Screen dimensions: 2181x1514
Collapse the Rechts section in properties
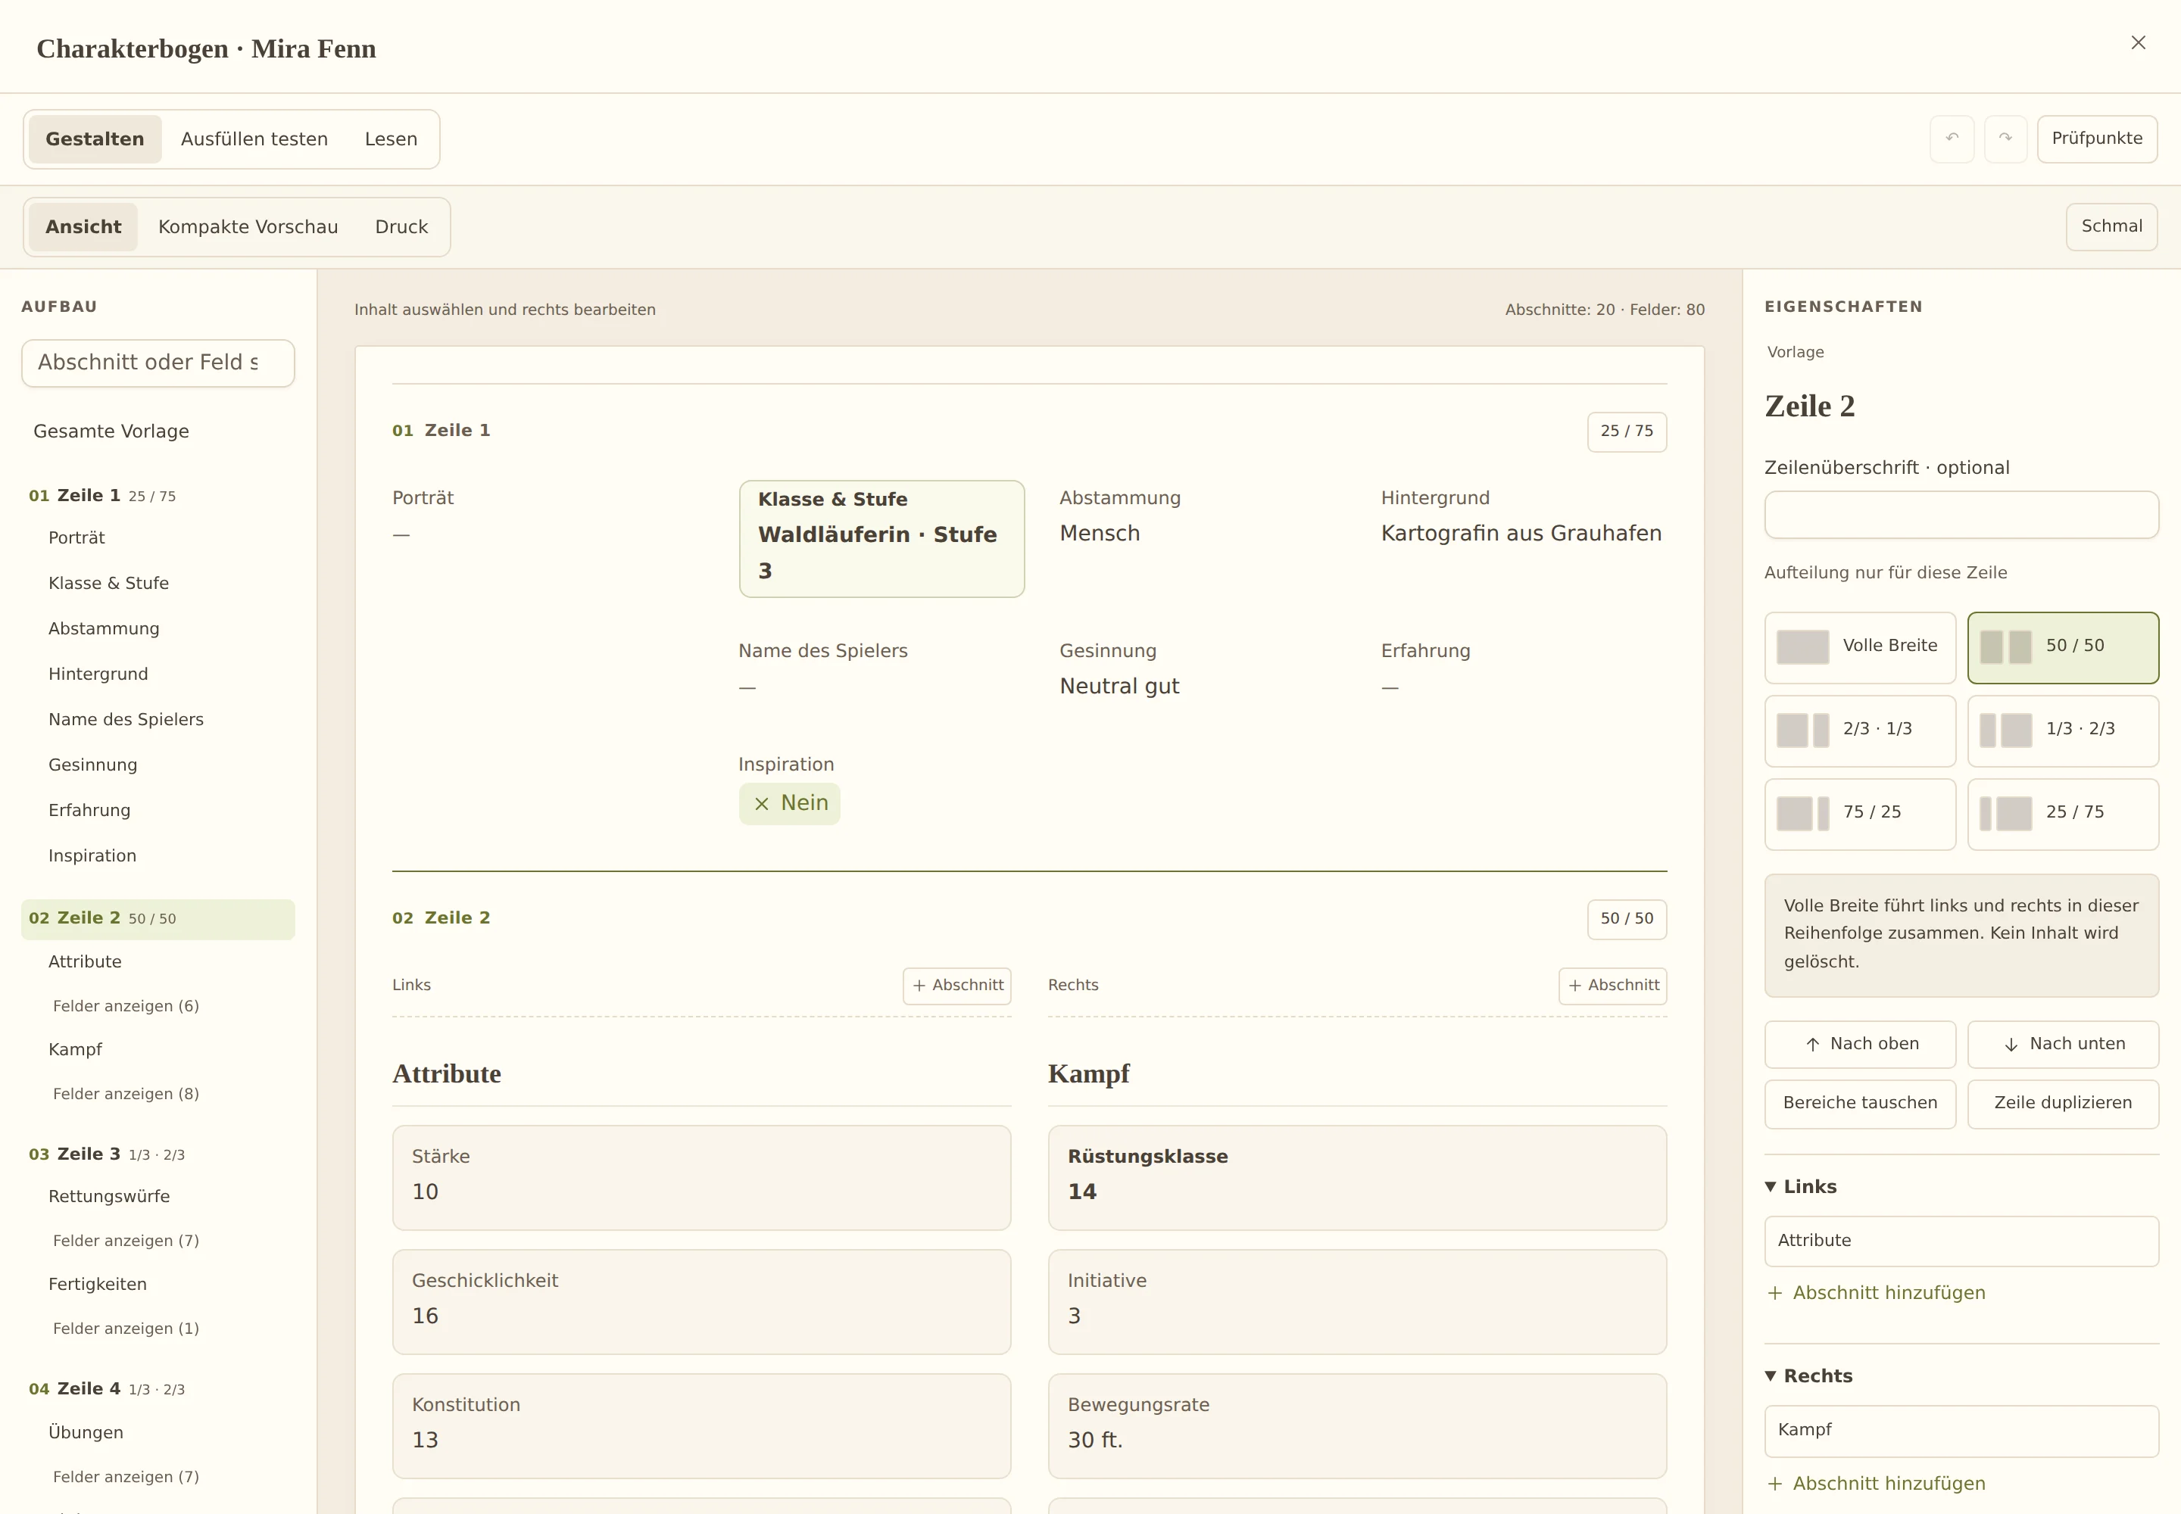click(1808, 1375)
